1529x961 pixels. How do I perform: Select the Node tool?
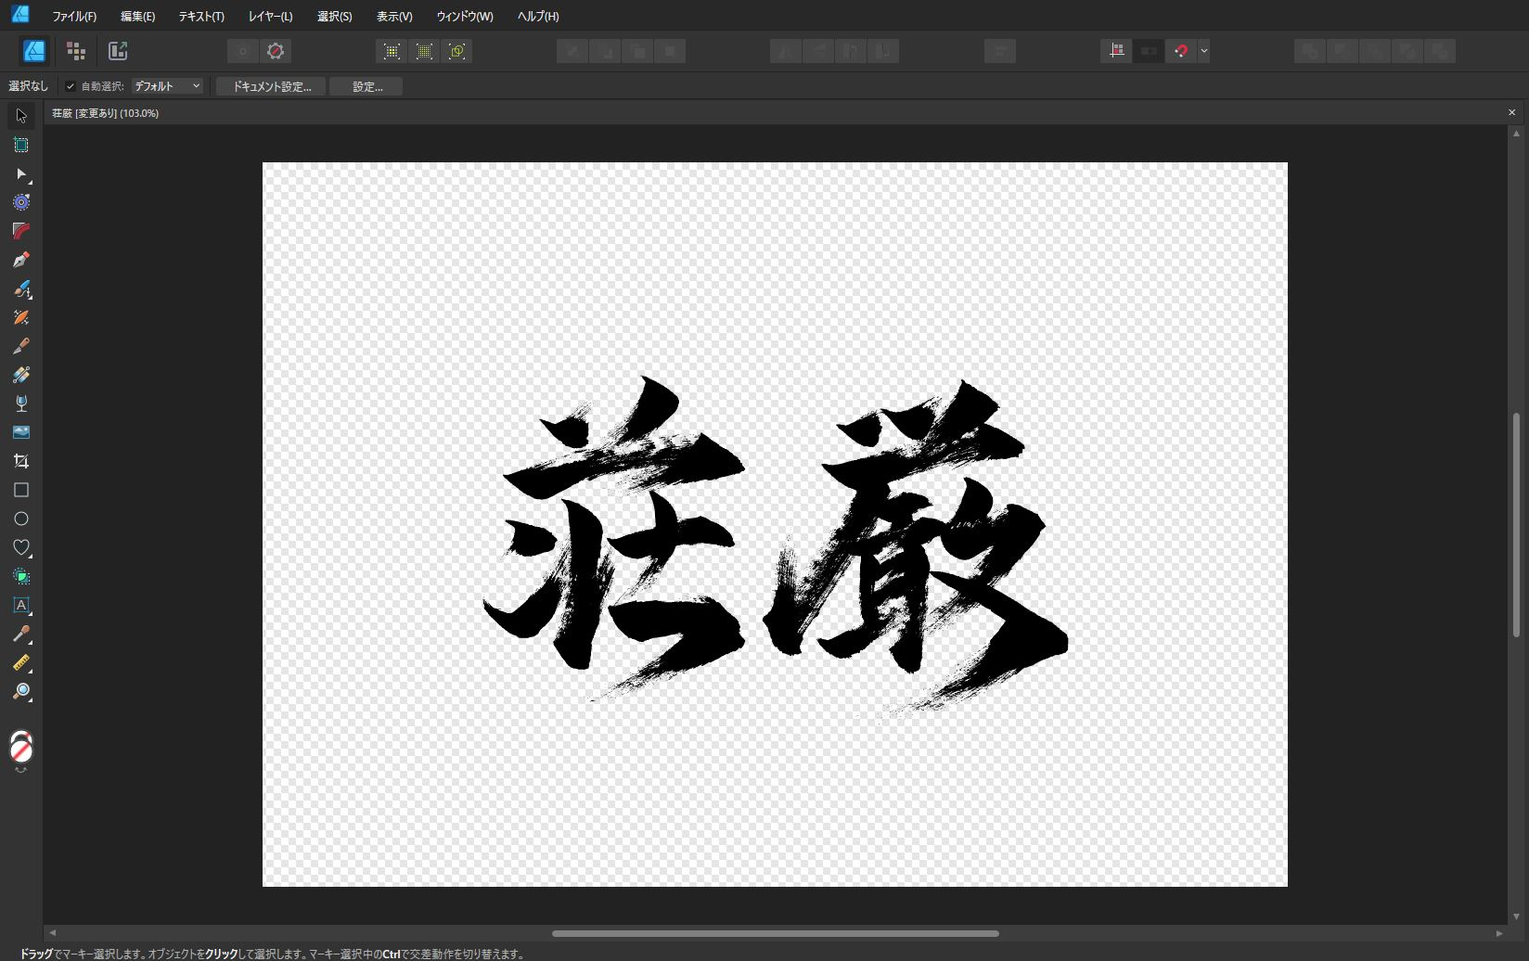[x=21, y=173]
